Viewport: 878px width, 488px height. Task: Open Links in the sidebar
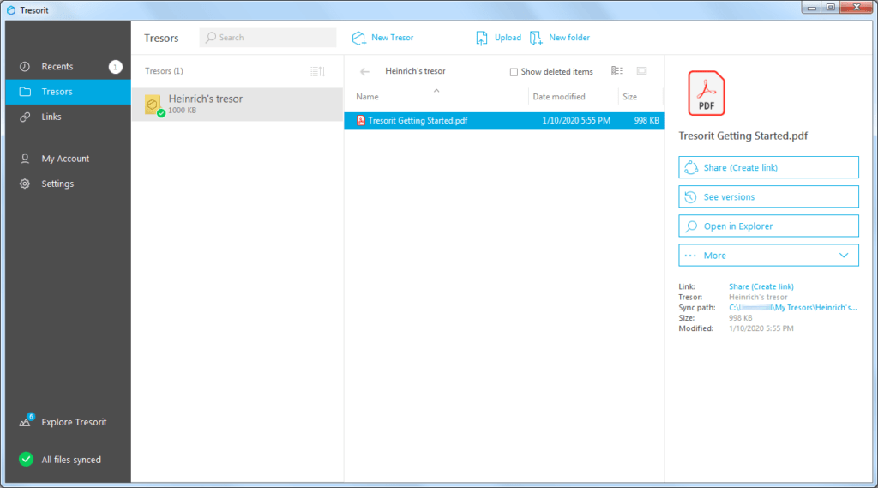coord(68,117)
